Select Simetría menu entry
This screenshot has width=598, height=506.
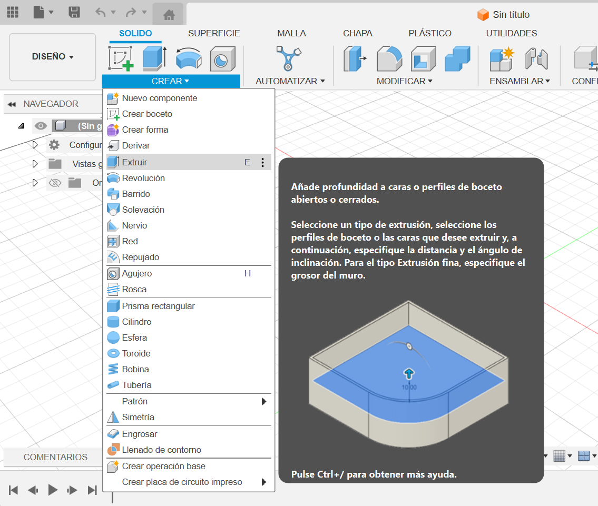pos(189,418)
